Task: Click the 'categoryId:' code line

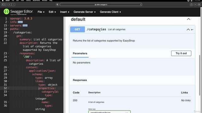Action: [50, 92]
